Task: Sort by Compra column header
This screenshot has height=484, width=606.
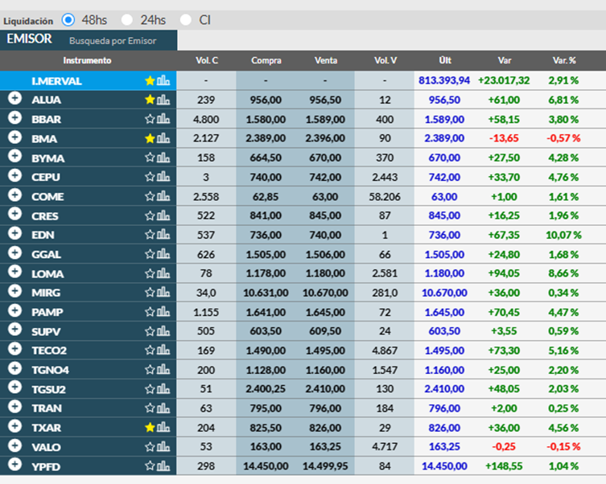Action: pyautogui.click(x=266, y=60)
